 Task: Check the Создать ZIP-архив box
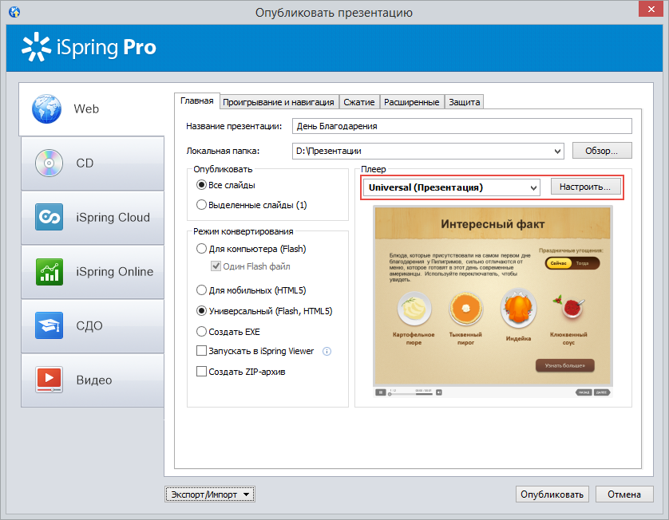tap(201, 371)
